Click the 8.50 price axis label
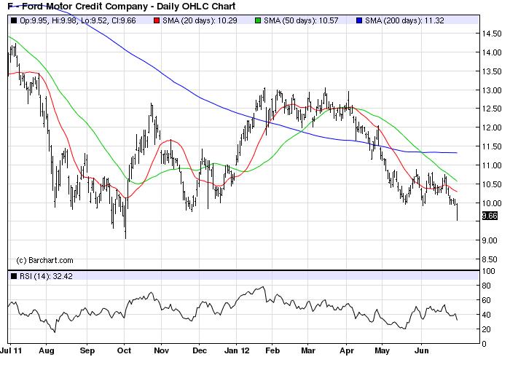 (489, 259)
